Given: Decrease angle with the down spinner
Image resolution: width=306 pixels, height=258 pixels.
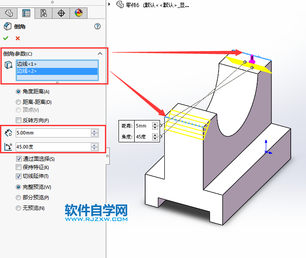Looking at the screenshot, I should click(x=94, y=148).
